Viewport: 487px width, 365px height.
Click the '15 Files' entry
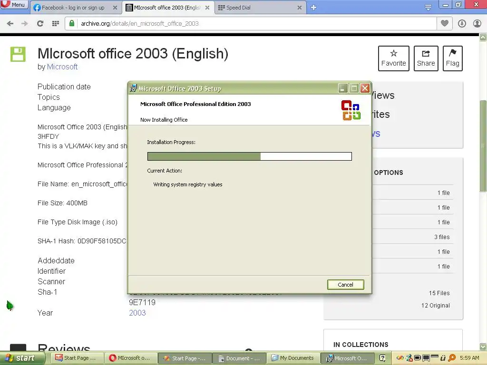click(439, 293)
